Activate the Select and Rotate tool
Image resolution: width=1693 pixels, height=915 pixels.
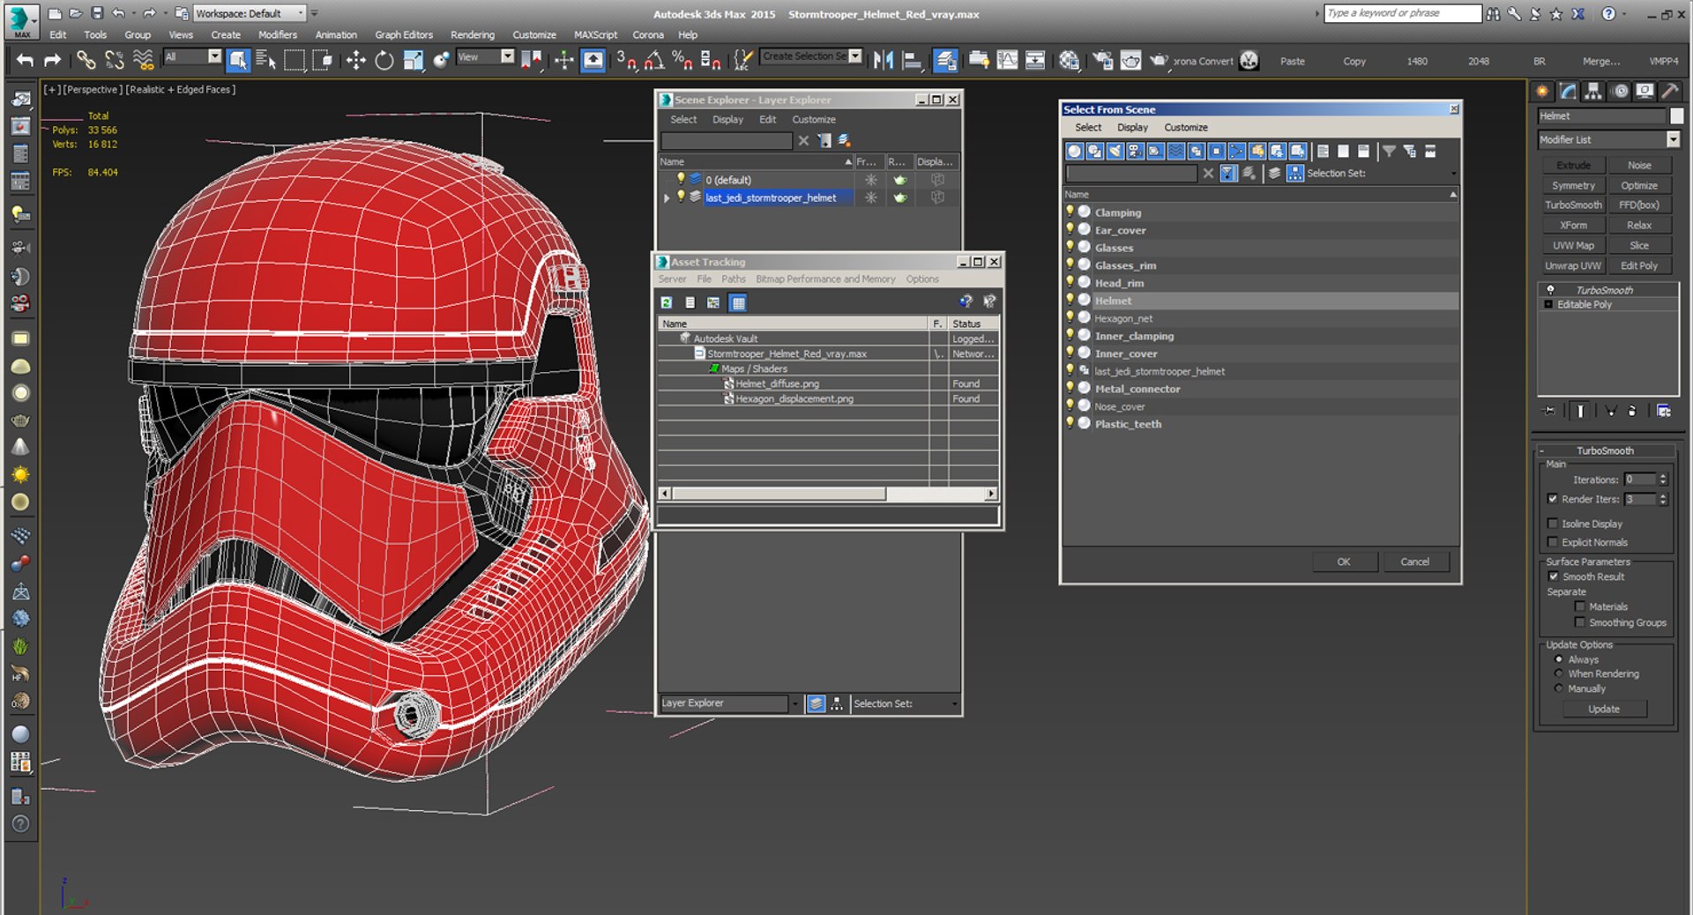pyautogui.click(x=384, y=60)
